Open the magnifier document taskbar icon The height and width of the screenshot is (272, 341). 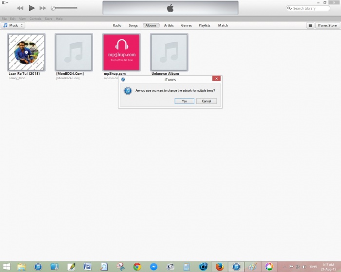104,267
